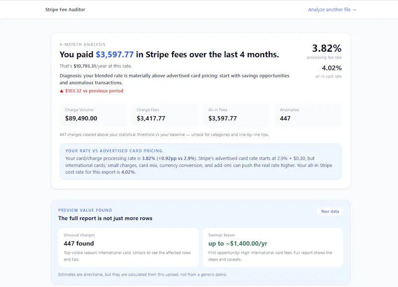Open the Charge Volume $89,490.00 card

[93, 115]
